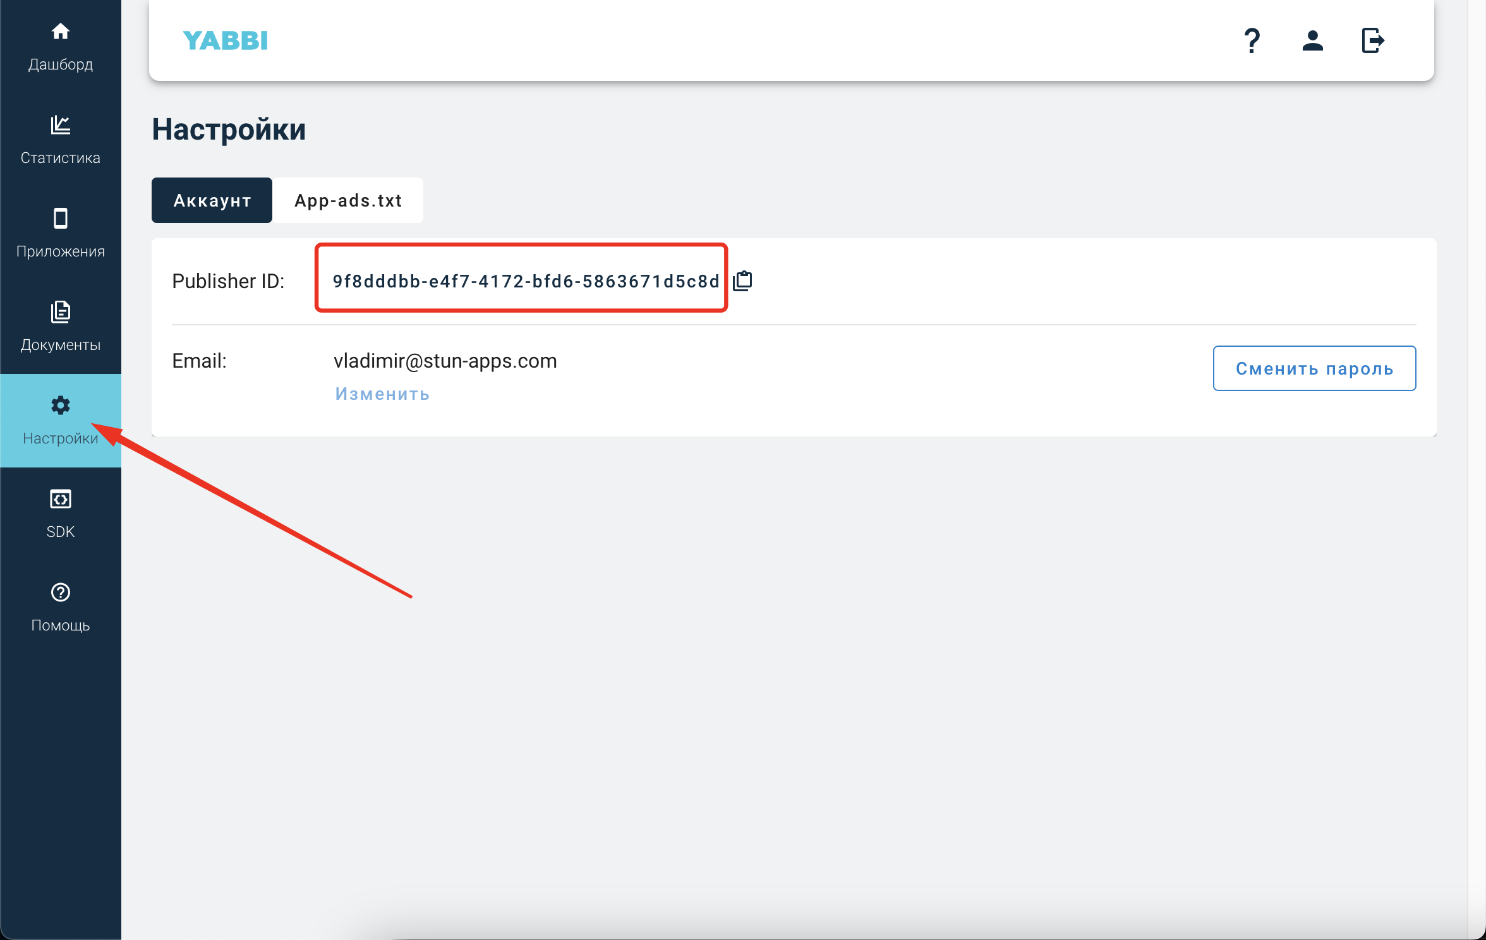Switch to the Аккаунт tab
Screen dimensions: 1486x940
(x=212, y=200)
